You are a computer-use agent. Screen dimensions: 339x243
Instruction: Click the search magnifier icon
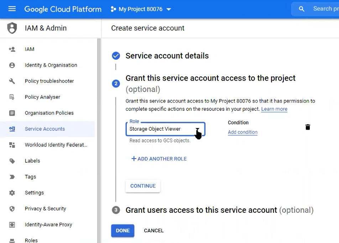click(x=301, y=9)
